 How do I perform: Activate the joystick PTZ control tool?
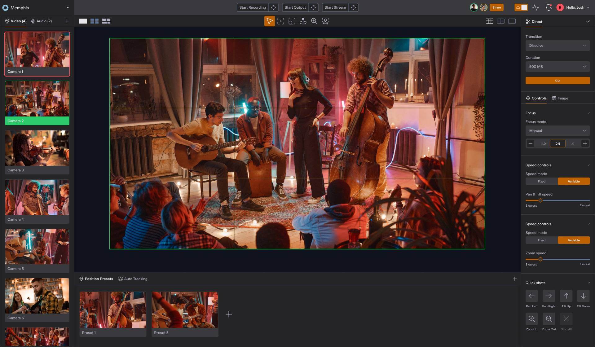tap(303, 21)
